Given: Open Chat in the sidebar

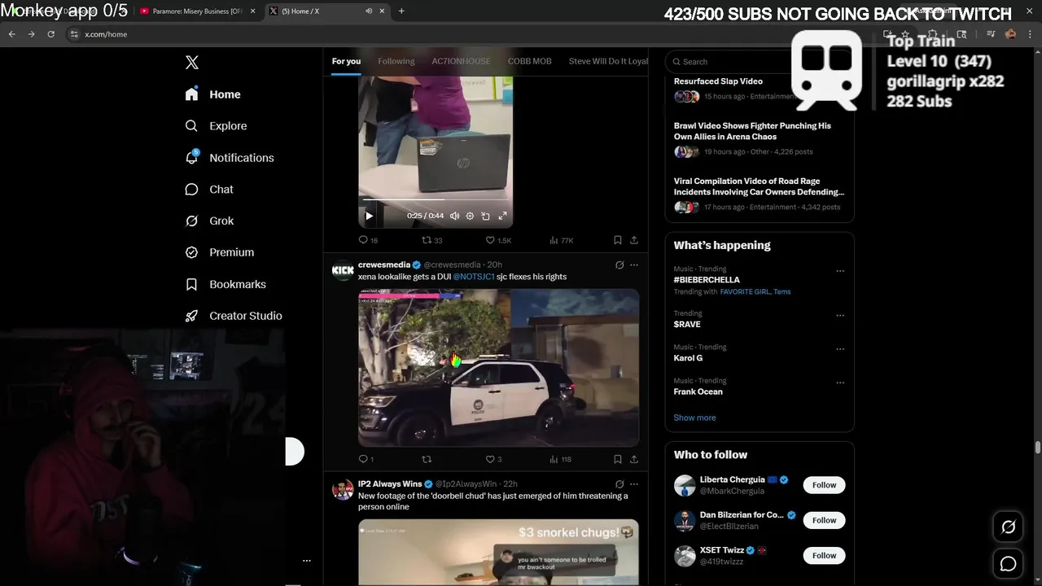Looking at the screenshot, I should [209, 190].
